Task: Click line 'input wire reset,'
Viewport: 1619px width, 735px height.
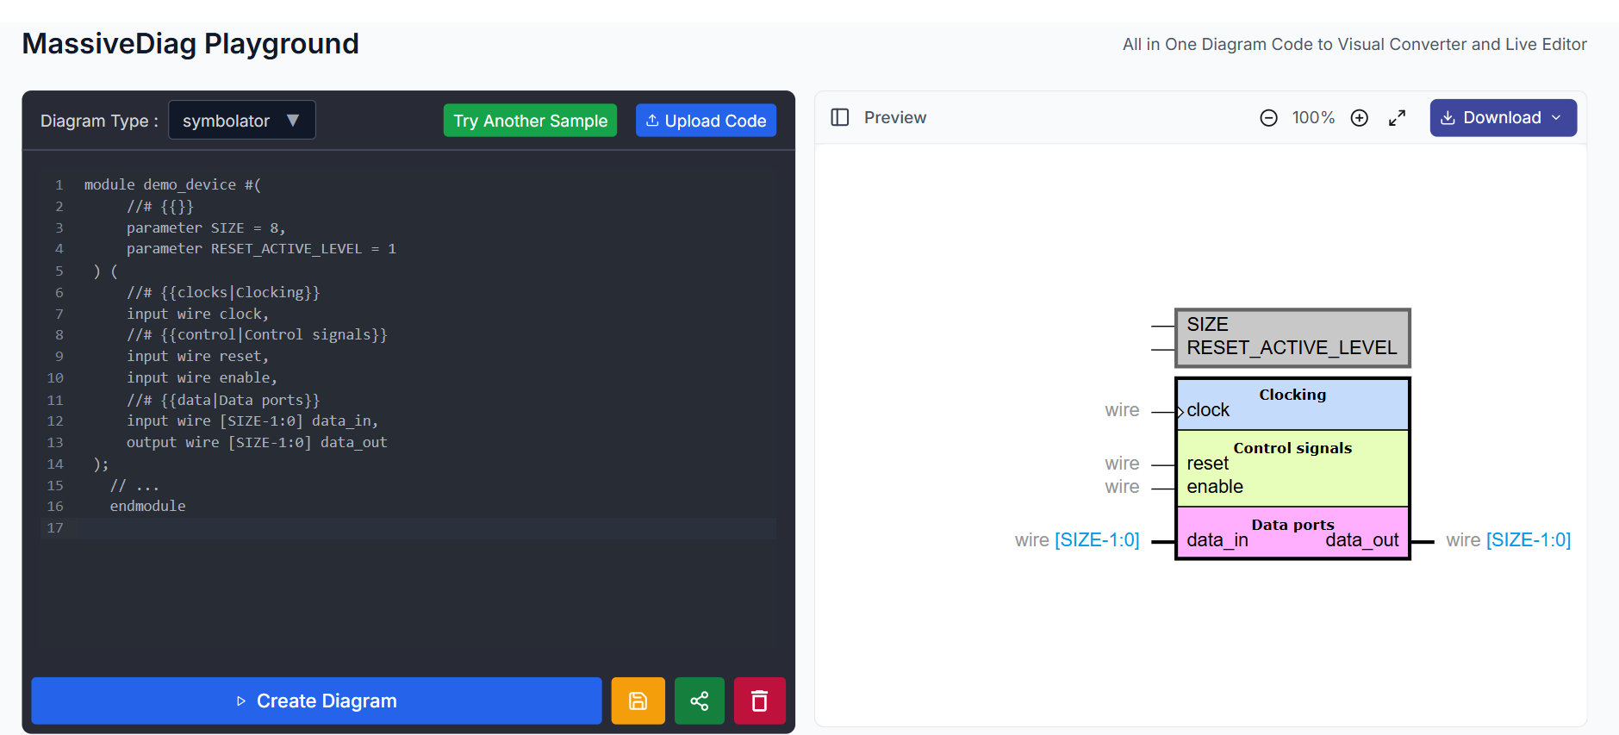Action: point(197,356)
